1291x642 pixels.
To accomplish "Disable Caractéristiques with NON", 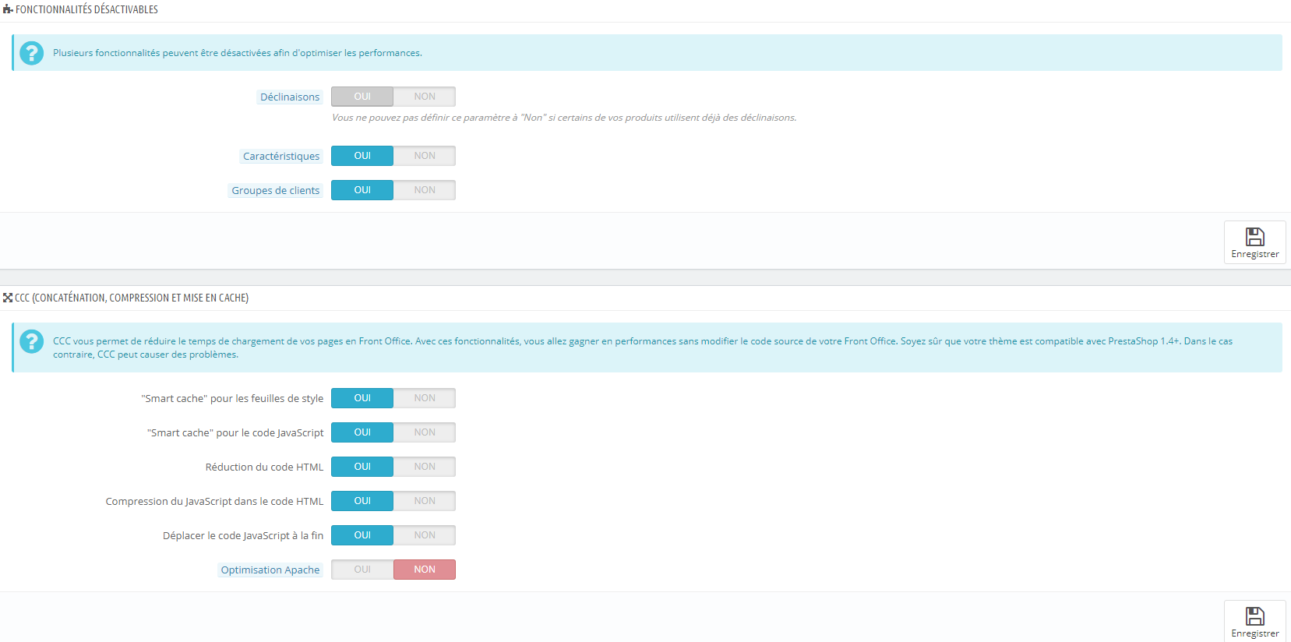I will pyautogui.click(x=425, y=156).
